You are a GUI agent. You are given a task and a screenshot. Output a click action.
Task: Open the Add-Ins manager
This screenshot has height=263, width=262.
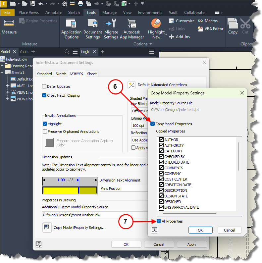(x=180, y=37)
